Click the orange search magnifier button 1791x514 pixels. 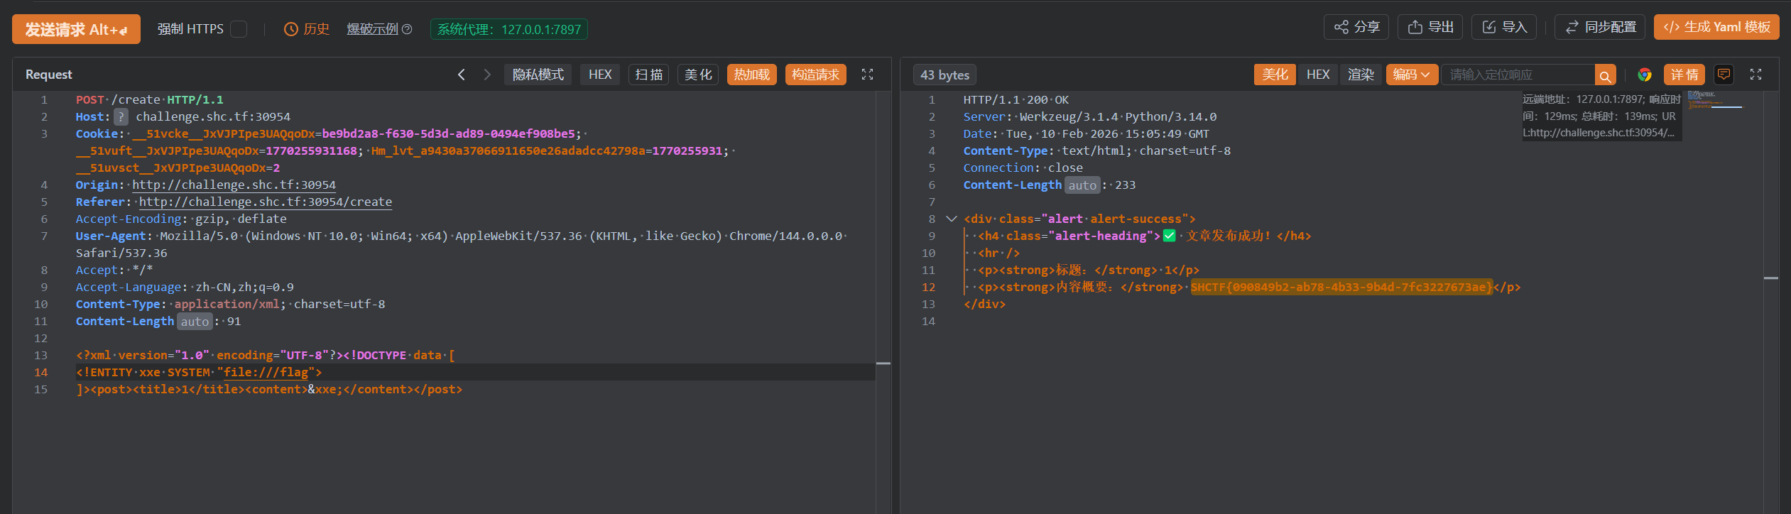(1606, 75)
